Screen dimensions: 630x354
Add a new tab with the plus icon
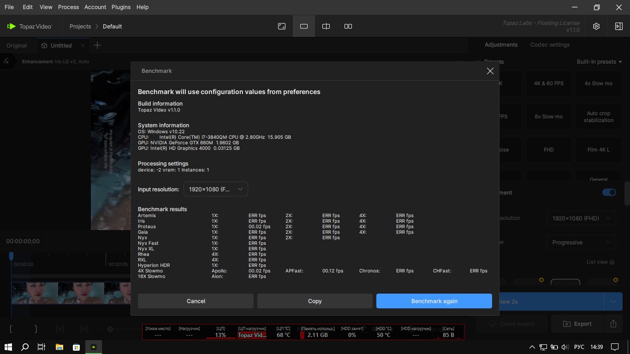coord(97,45)
